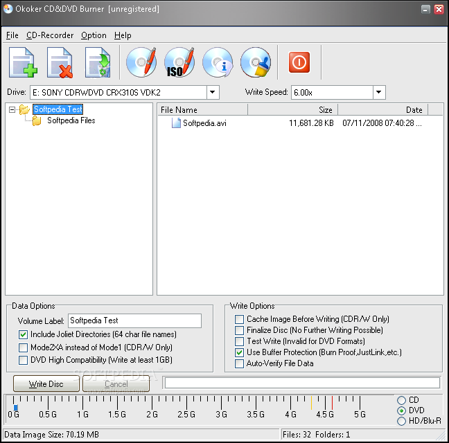Viewport: 449px width, 443px height.
Task: Click the Softpedia Files folder icon
Action: (37, 120)
